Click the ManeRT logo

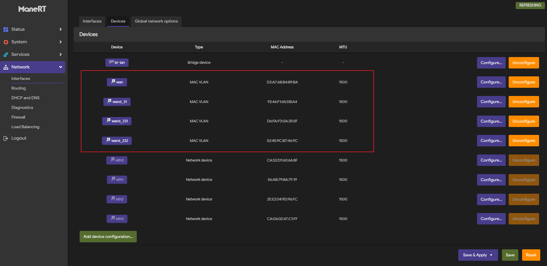click(x=32, y=9)
